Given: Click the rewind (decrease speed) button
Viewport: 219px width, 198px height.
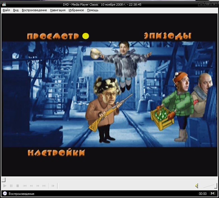Looking at the screenshot, I should [x=31, y=186].
